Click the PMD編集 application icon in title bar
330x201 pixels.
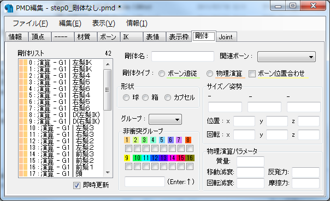[x=9, y=8]
